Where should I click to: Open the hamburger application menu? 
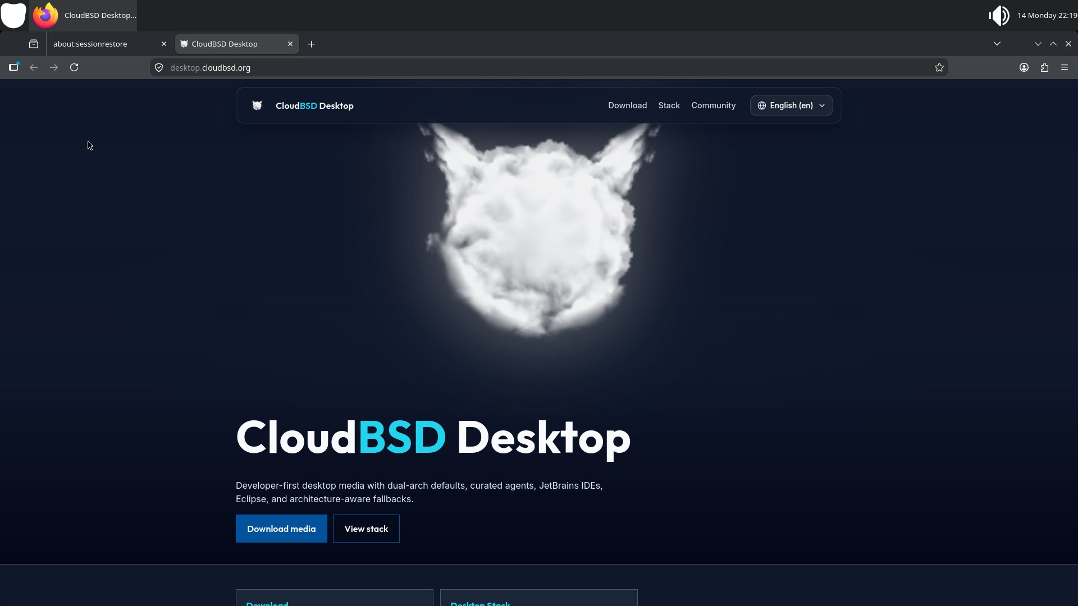coord(1065,67)
